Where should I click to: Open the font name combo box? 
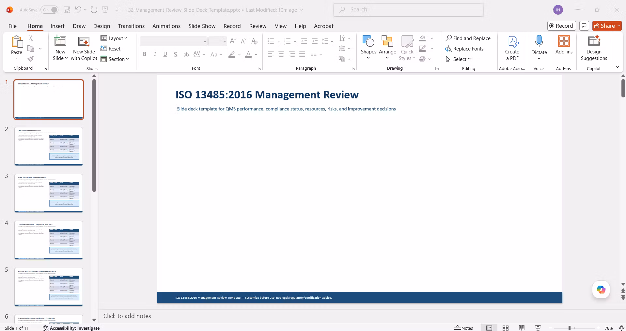coord(174,41)
